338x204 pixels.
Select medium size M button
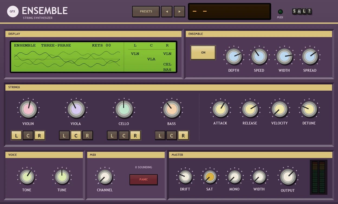(299, 11)
